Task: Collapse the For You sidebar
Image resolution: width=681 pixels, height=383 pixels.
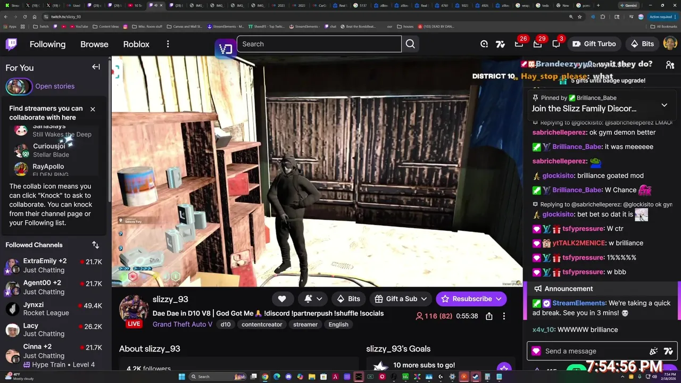Action: tap(96, 67)
